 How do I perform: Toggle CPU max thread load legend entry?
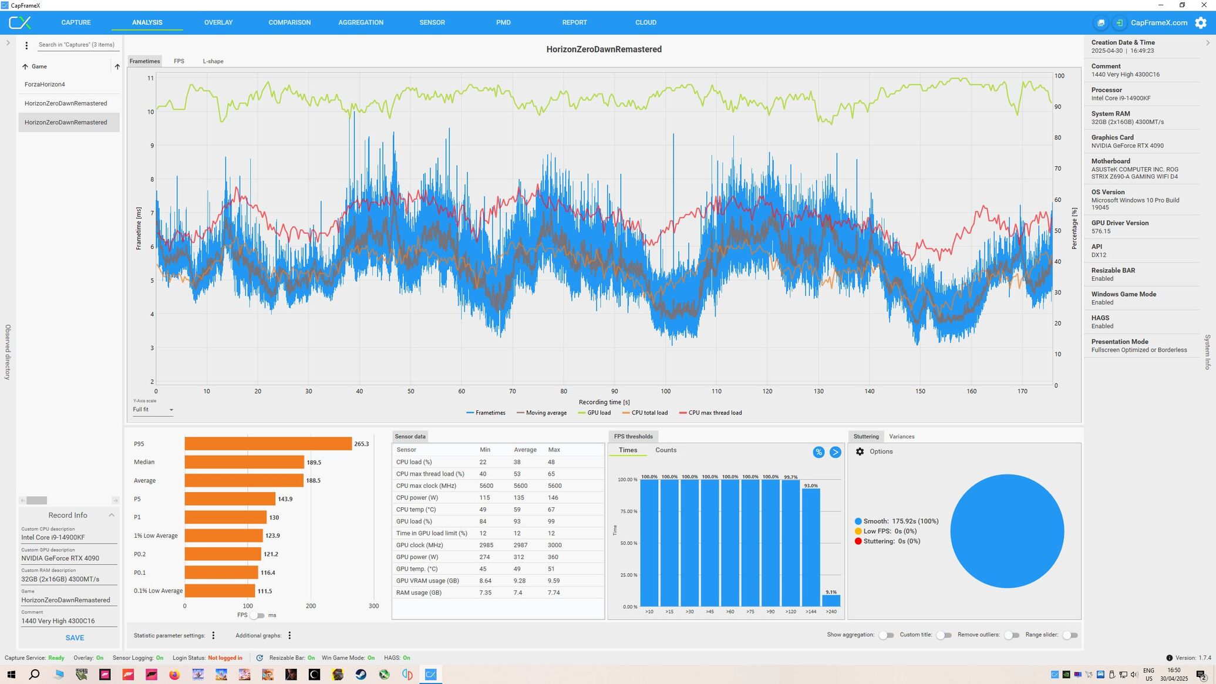(710, 413)
